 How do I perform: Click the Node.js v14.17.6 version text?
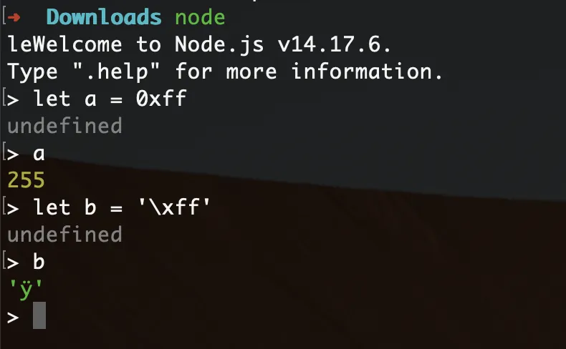tap(282, 44)
